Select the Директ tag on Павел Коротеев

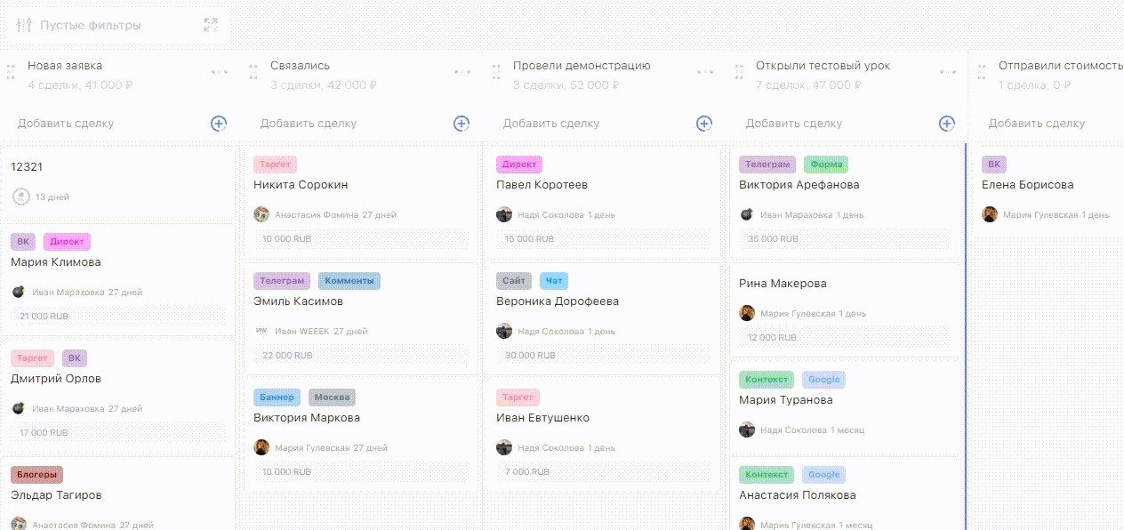[x=518, y=165]
